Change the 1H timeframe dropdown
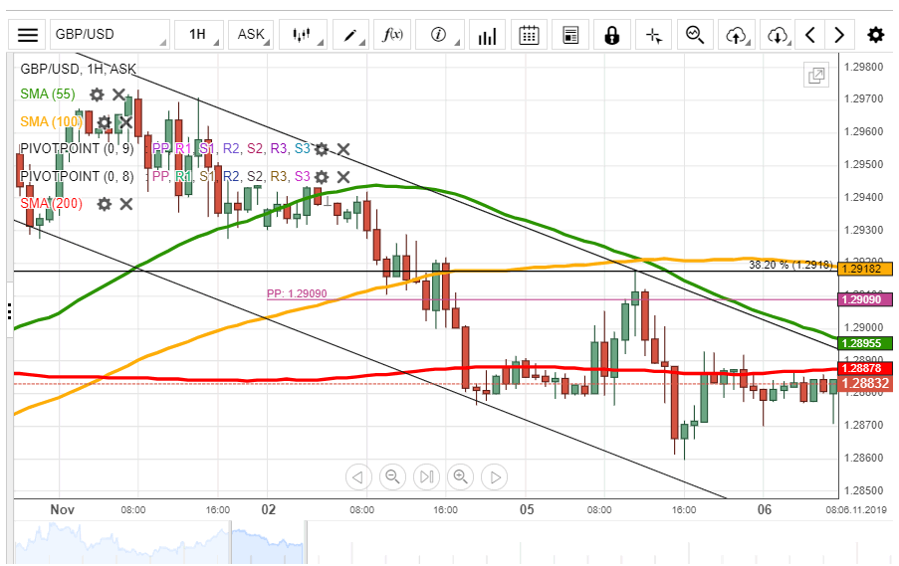This screenshot has width=899, height=566. pos(199,35)
